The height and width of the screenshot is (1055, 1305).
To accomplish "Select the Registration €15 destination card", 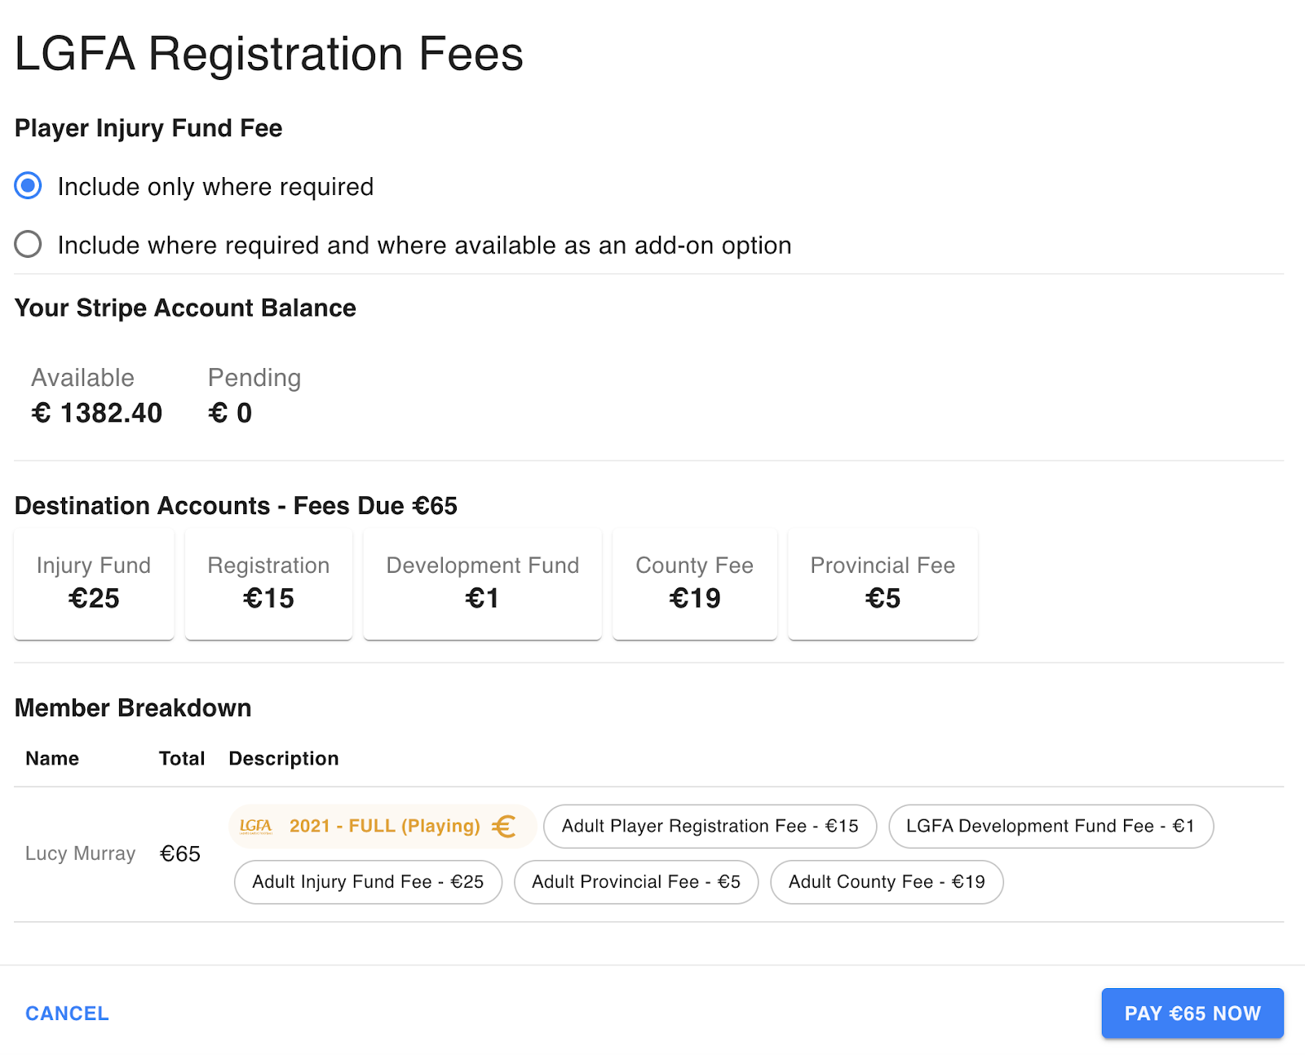I will [x=268, y=583].
